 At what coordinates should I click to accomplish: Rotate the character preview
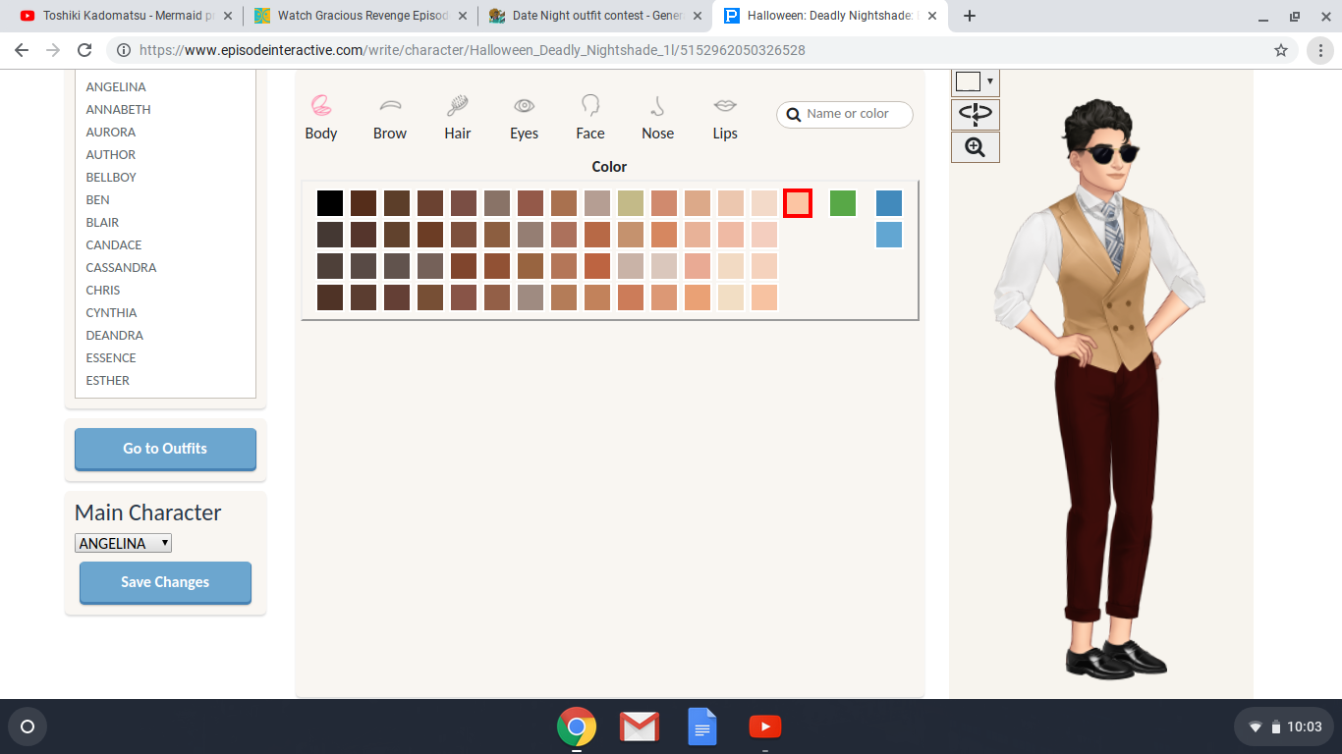(x=975, y=114)
